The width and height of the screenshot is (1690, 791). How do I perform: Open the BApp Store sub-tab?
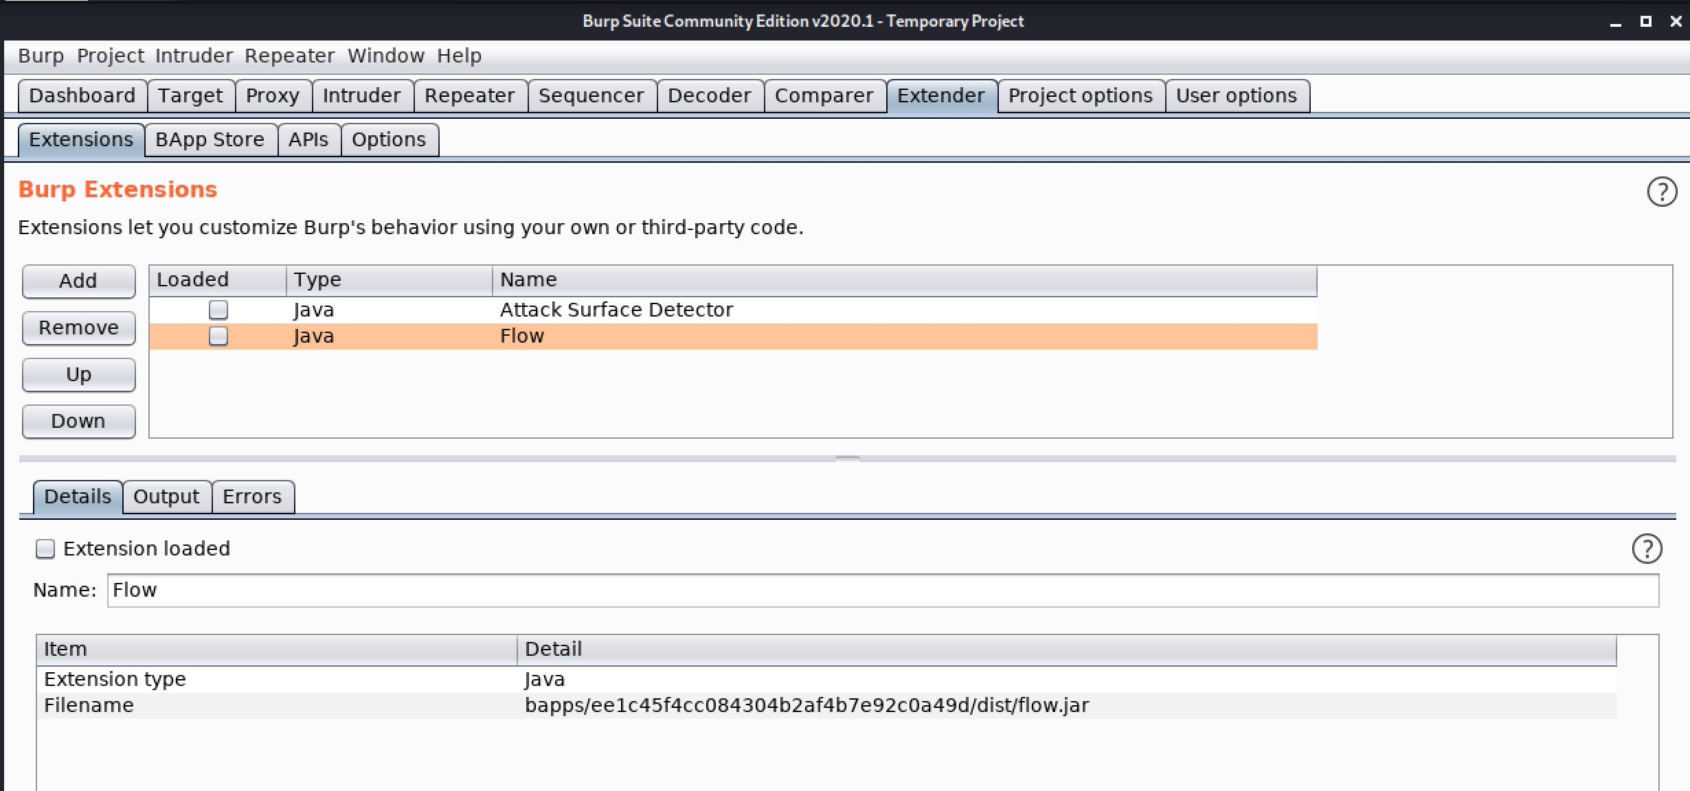coord(211,140)
